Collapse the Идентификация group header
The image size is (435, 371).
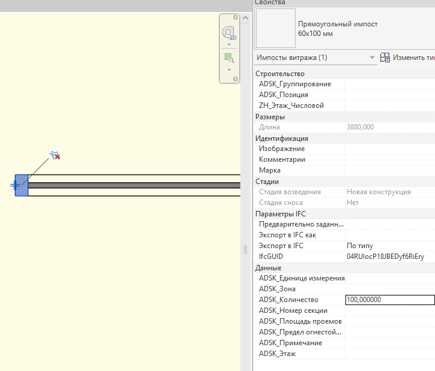pyautogui.click(x=344, y=138)
